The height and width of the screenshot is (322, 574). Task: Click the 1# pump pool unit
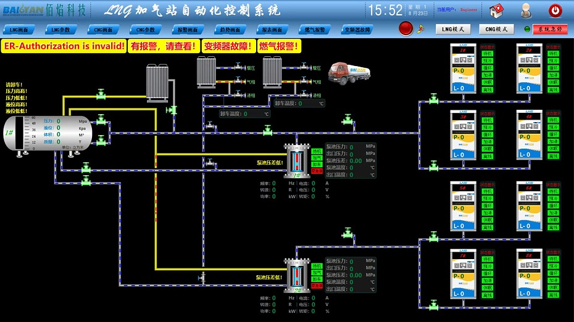[297, 162]
